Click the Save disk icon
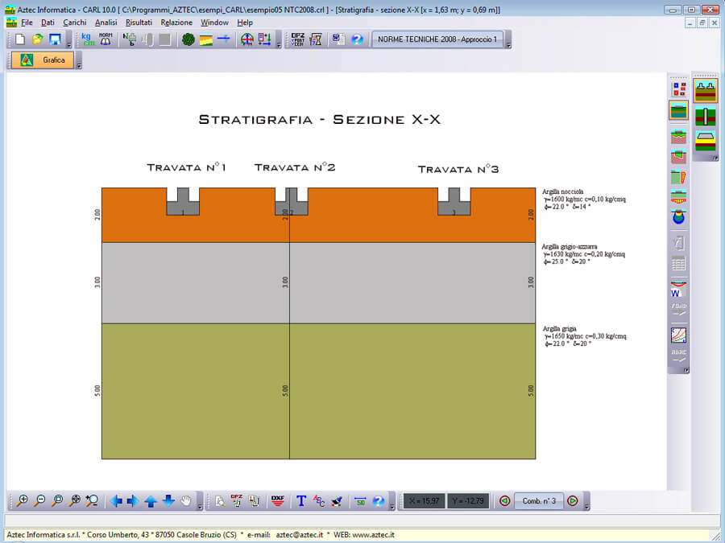 (x=55, y=39)
